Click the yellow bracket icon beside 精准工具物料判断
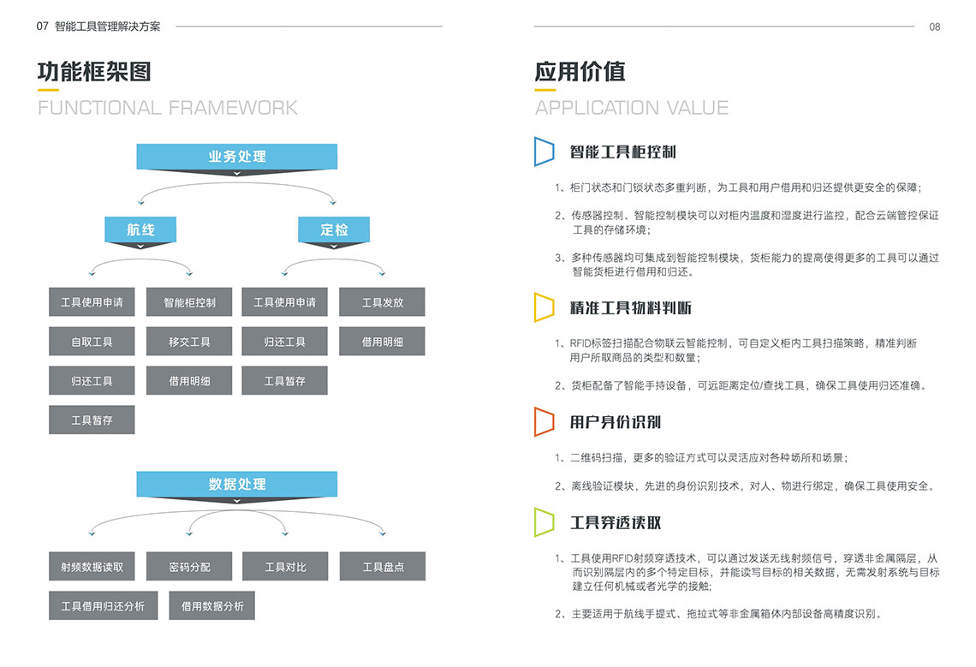Screen dimensions: 976x667 544,307
